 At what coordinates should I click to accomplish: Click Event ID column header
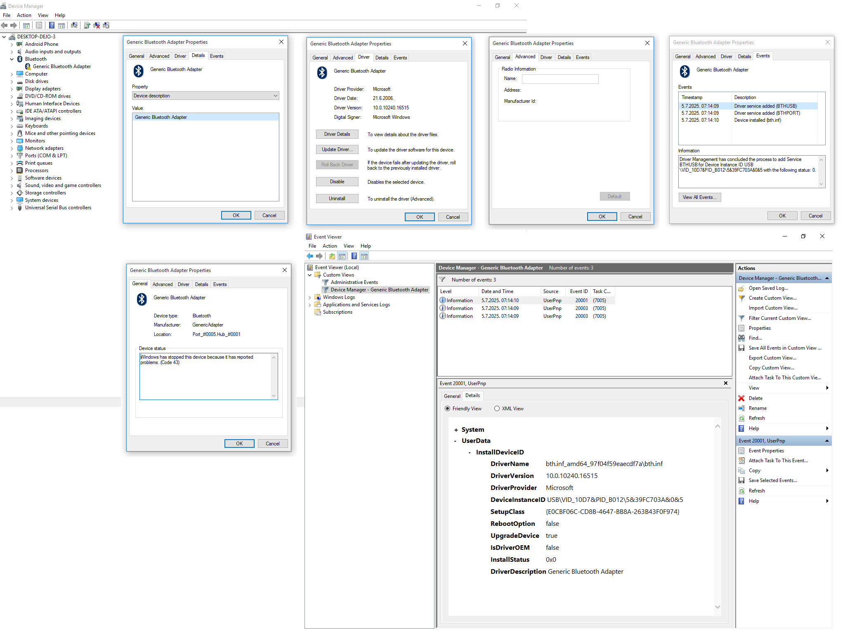pos(578,291)
